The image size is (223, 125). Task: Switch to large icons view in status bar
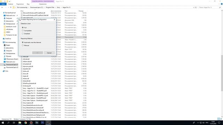tap(221, 119)
